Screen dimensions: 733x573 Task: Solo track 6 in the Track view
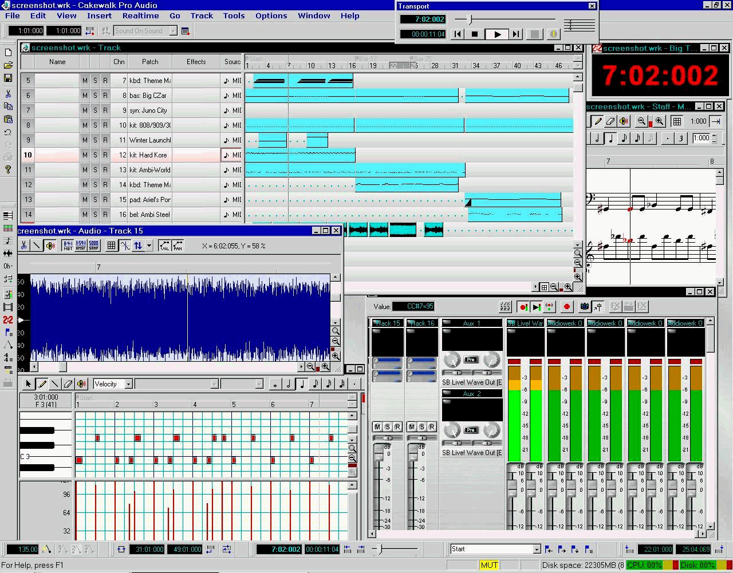pyautogui.click(x=95, y=96)
